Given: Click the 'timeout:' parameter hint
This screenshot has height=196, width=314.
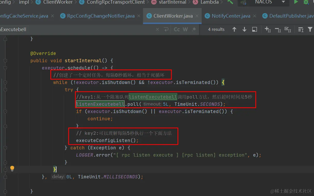Looking at the screenshot, I should tap(152, 104).
